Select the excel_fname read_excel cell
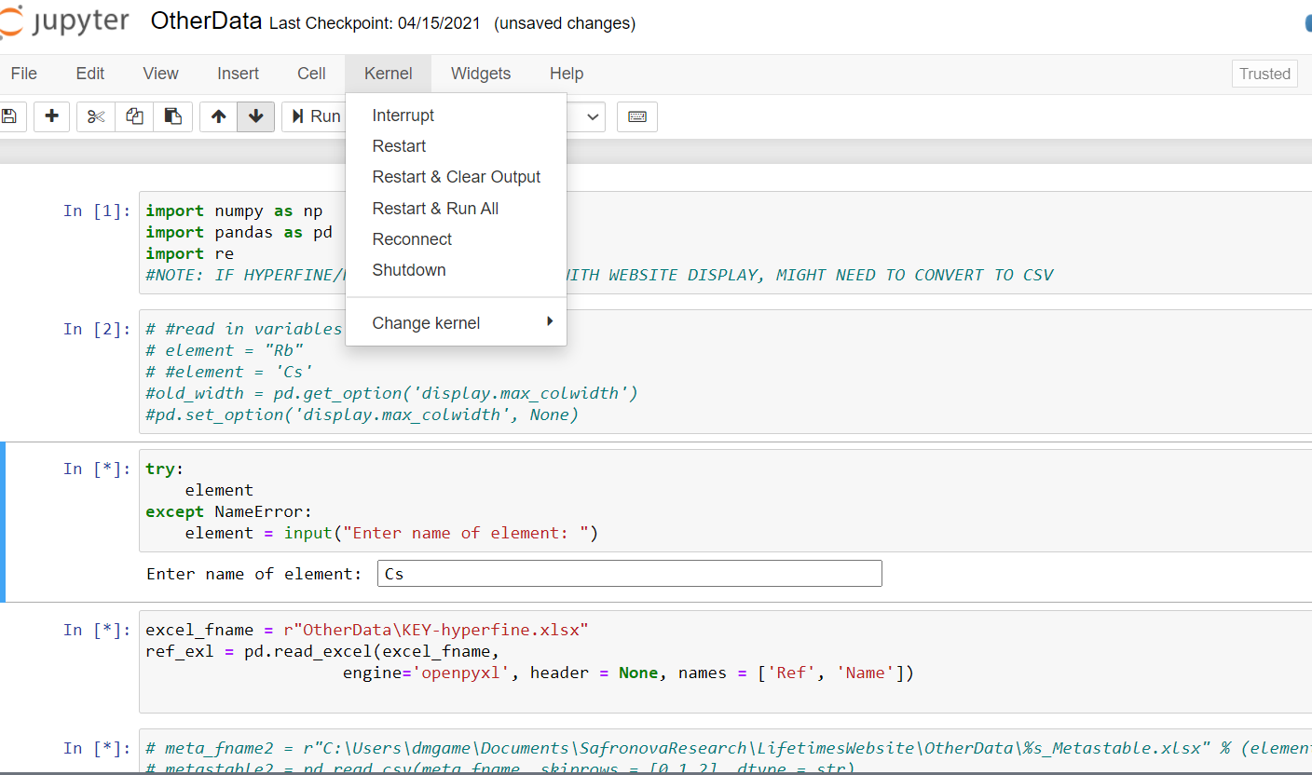The height and width of the screenshot is (775, 1312). pyautogui.click(x=725, y=662)
